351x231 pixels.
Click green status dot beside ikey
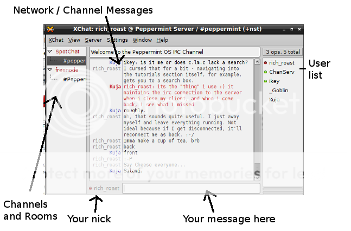[x=265, y=81]
